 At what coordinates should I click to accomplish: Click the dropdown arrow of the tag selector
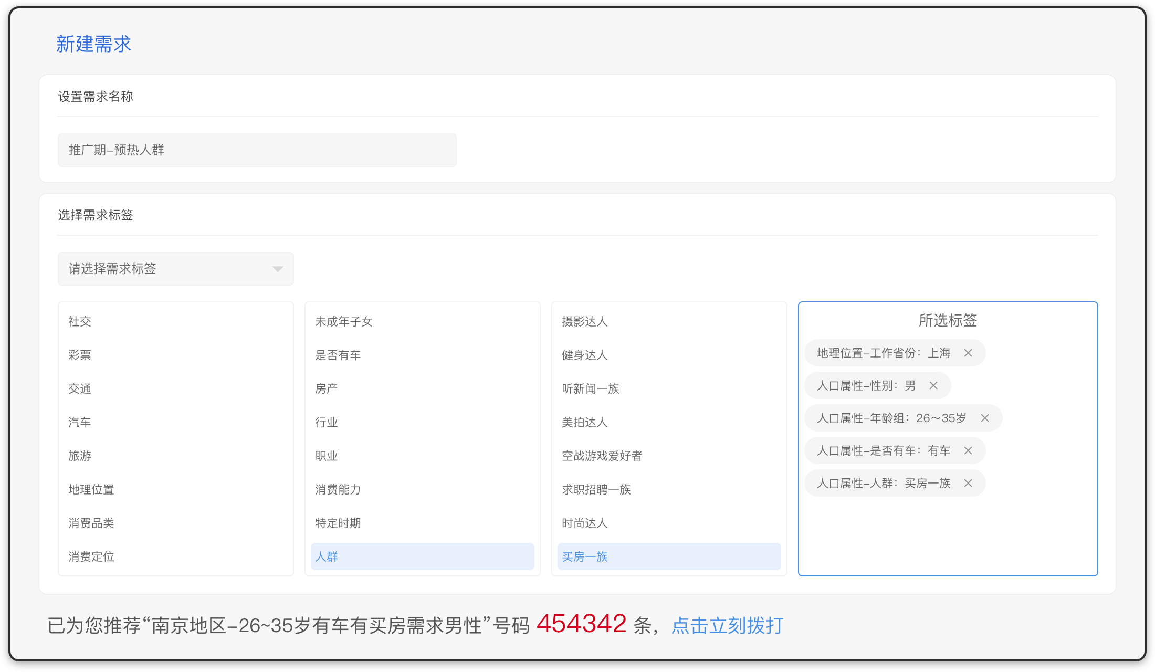[x=278, y=269]
